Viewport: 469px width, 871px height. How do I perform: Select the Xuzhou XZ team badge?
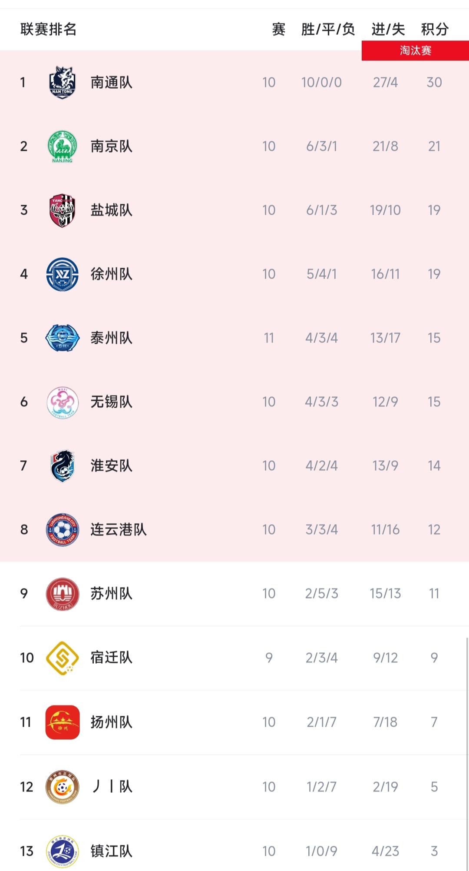63,274
